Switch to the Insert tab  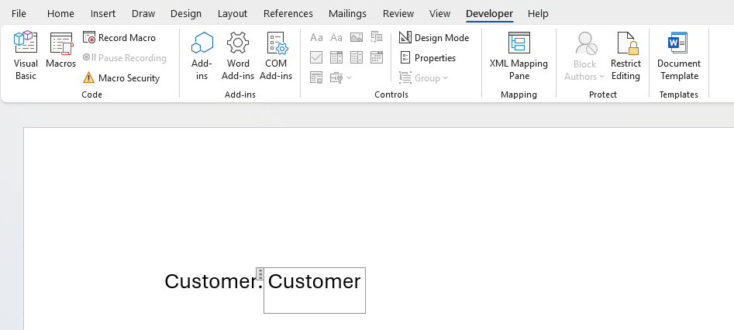point(103,14)
